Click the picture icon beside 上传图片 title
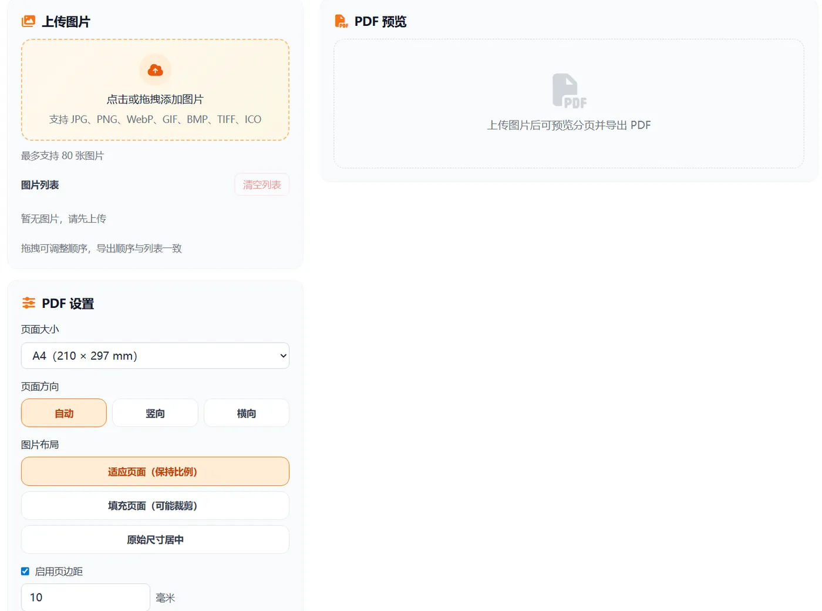The image size is (822, 611). point(28,21)
